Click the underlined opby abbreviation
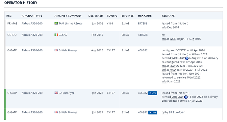This screenshot has height=122, width=227. tap(165, 113)
